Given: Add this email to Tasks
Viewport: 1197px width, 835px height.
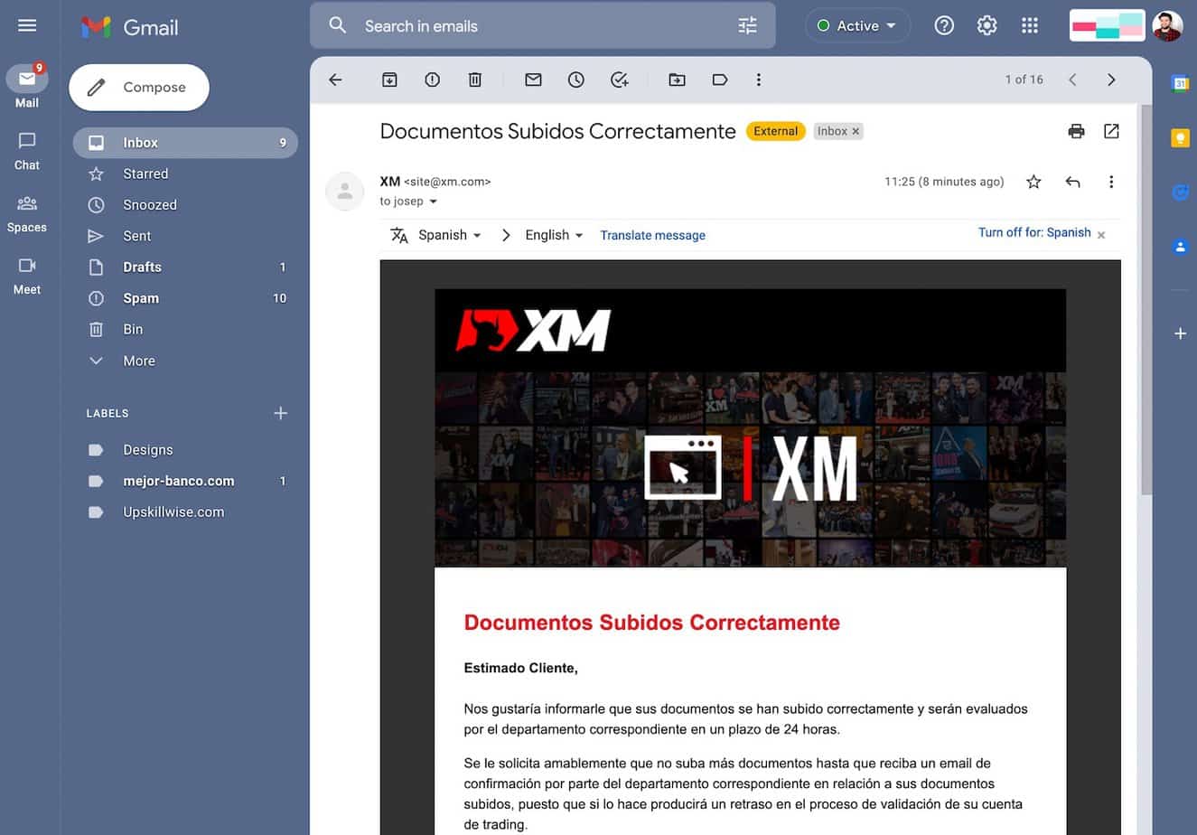Looking at the screenshot, I should point(619,80).
